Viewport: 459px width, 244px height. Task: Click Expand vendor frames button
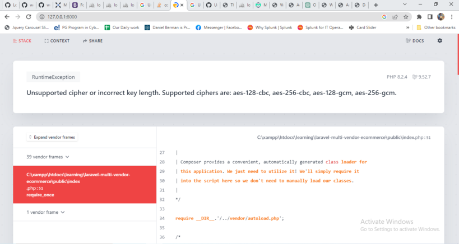click(x=52, y=137)
